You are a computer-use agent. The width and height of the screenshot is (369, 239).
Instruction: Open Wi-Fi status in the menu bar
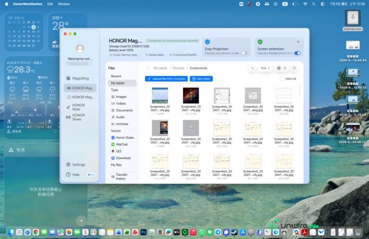pyautogui.click(x=305, y=4)
